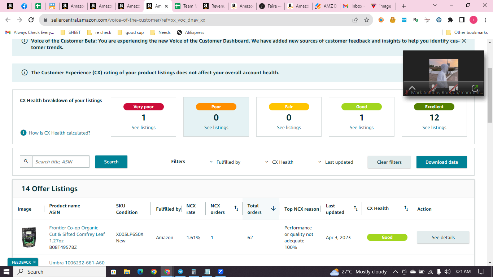Open the Needs bookmark folder
Image resolution: width=493 pixels, height=277 pixels.
pos(161,32)
